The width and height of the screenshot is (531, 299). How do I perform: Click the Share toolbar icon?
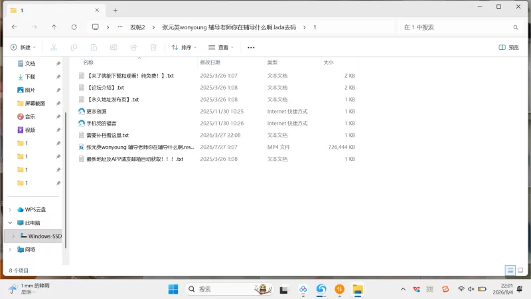[133, 47]
